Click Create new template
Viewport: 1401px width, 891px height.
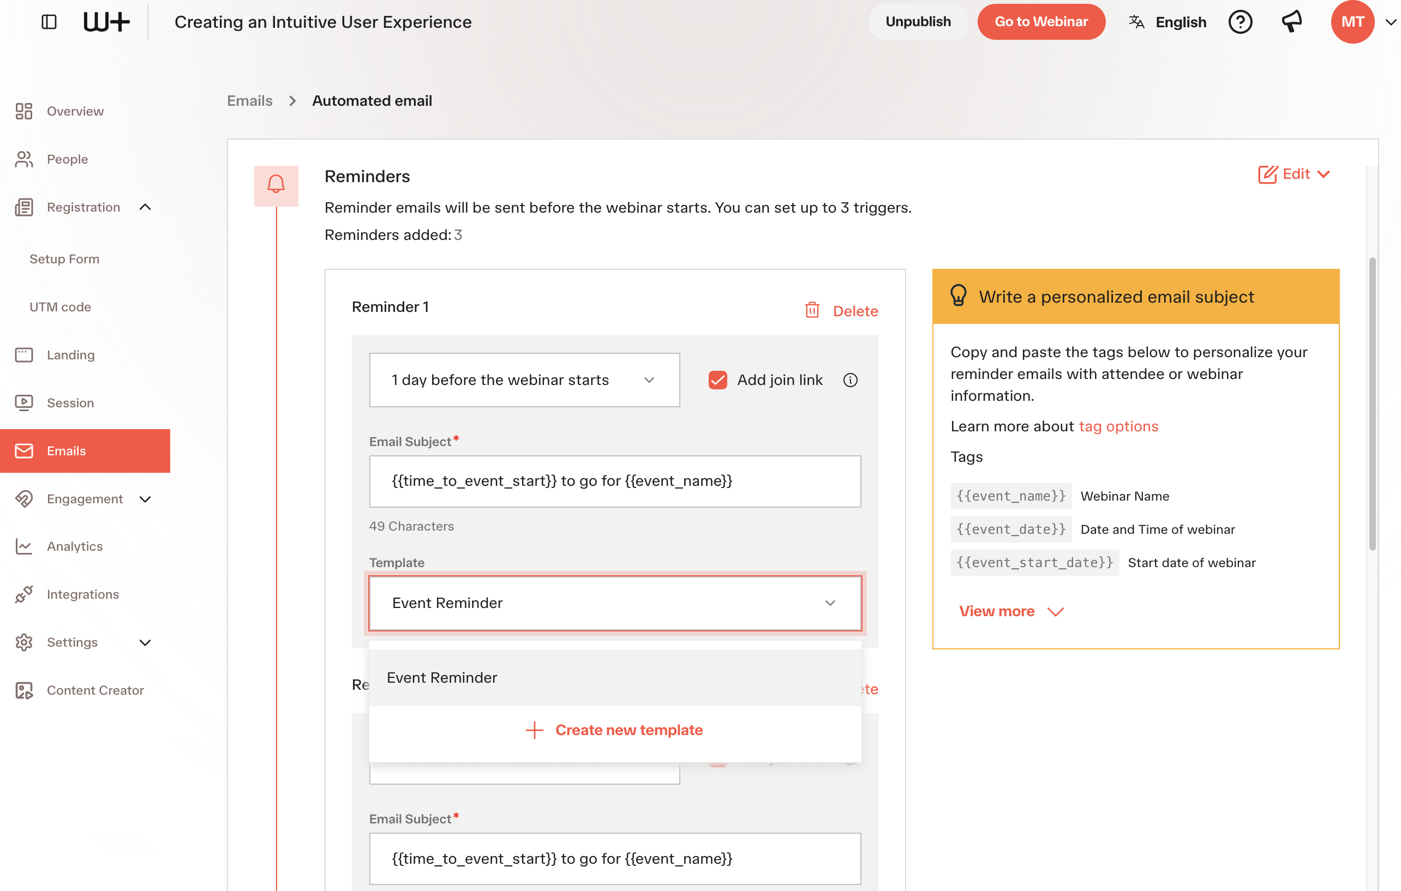tap(629, 730)
